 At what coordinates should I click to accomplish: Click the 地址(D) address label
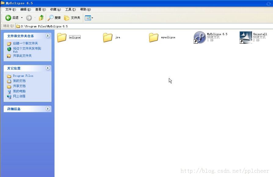coord(8,26)
